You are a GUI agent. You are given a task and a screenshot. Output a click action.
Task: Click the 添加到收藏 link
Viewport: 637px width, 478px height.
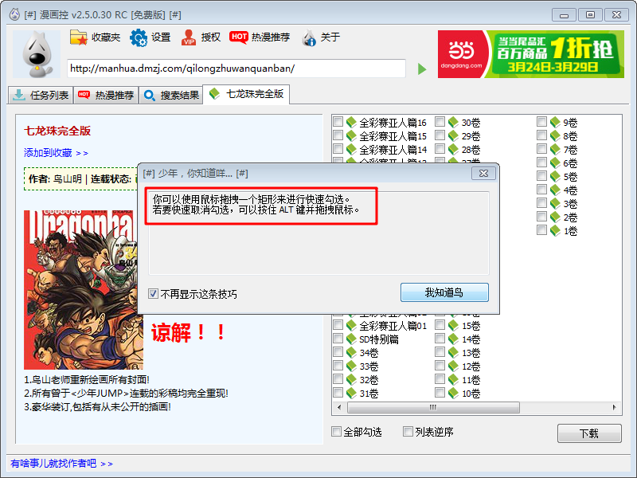click(x=56, y=153)
